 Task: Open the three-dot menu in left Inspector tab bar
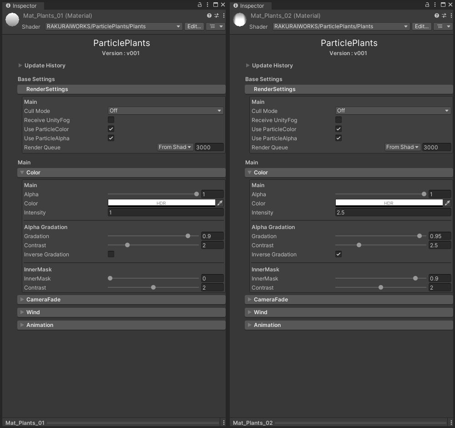point(207,5)
